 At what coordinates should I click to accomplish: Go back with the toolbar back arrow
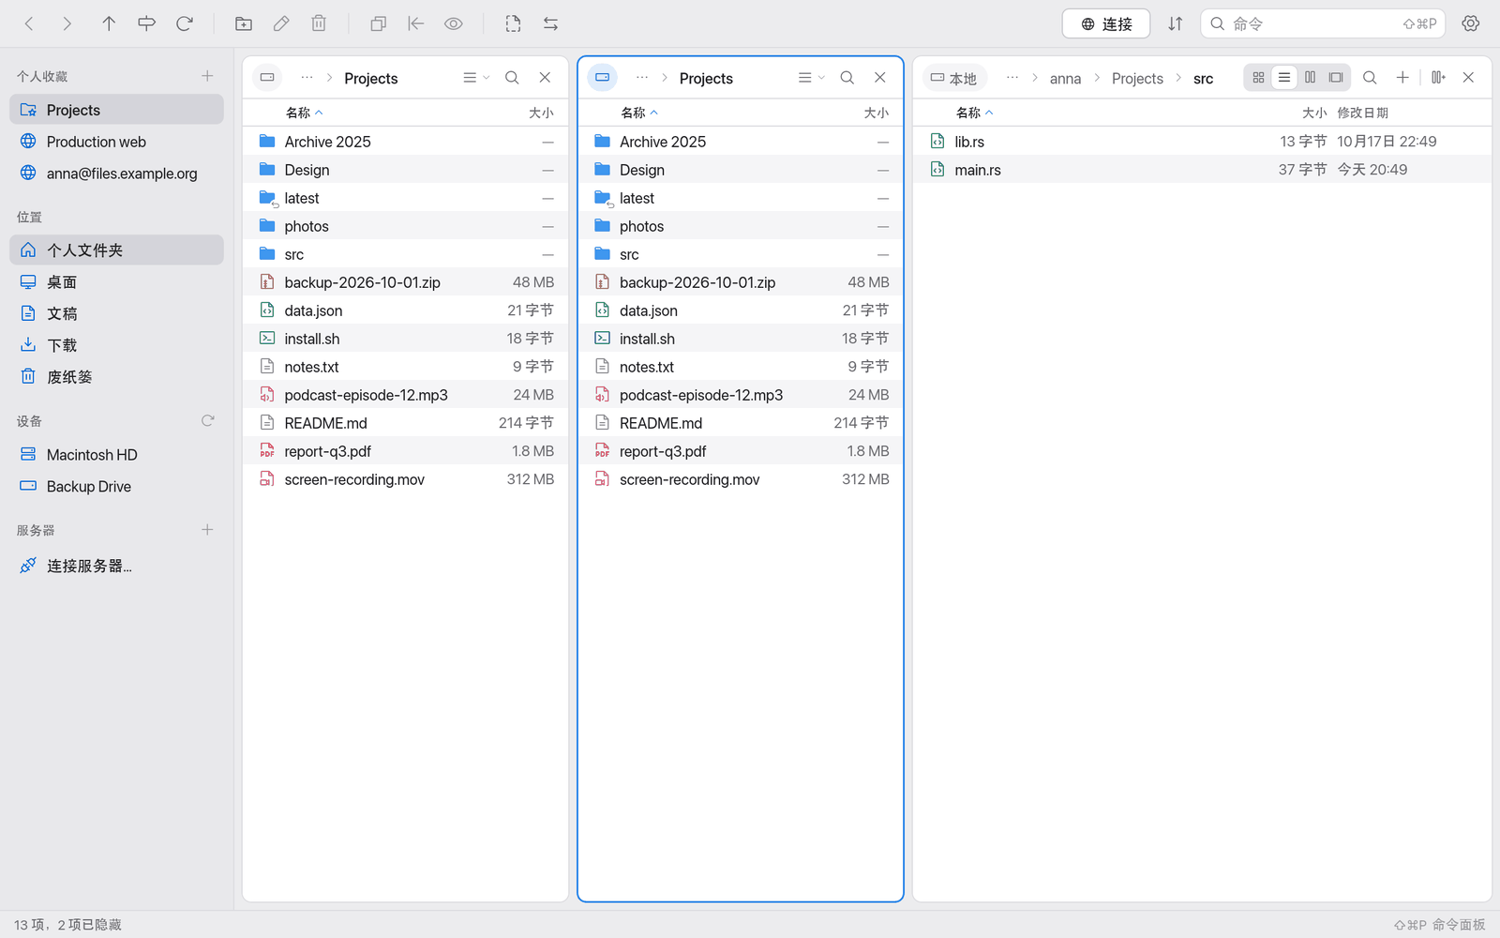[x=29, y=23]
